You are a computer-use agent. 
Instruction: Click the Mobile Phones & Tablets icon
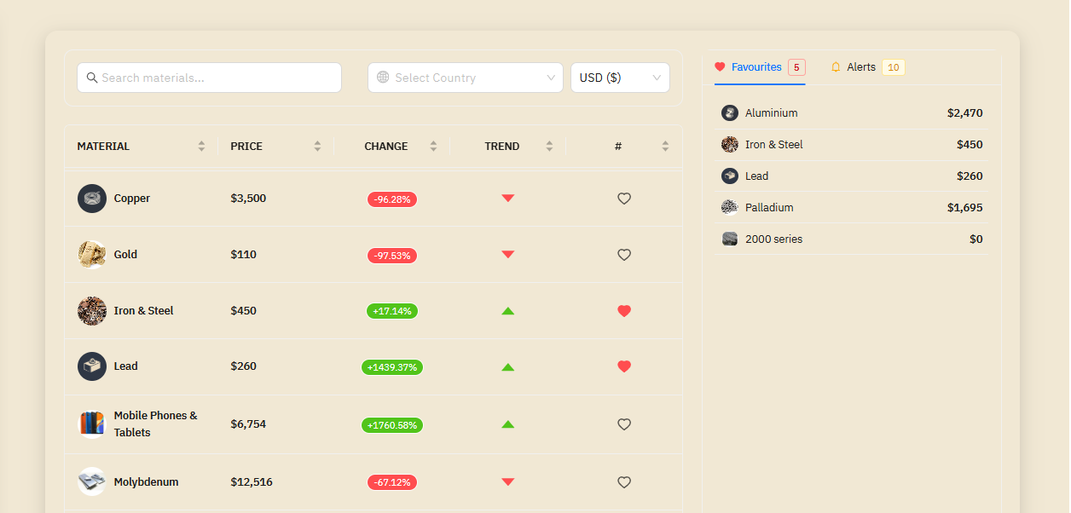tap(92, 424)
